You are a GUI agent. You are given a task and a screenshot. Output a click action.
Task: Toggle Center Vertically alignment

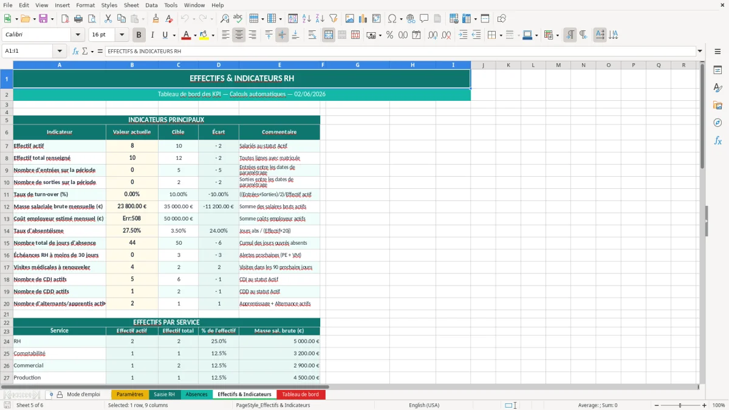pos(282,35)
